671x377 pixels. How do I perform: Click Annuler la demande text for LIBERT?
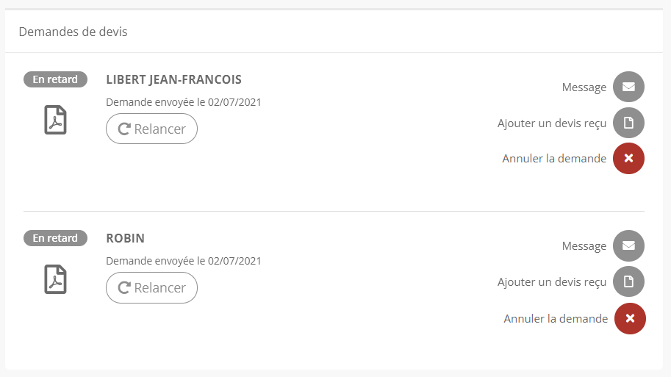click(x=554, y=158)
